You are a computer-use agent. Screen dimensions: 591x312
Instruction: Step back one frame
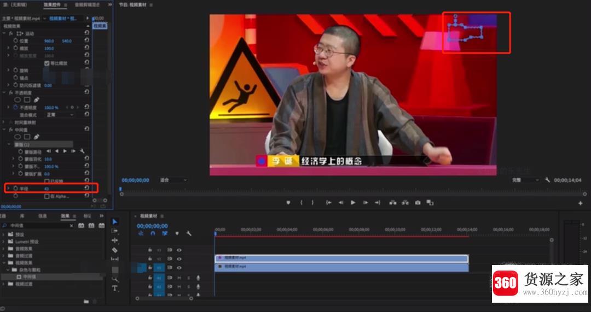(341, 203)
